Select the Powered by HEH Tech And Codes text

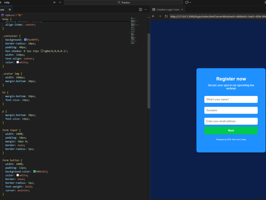(231, 139)
